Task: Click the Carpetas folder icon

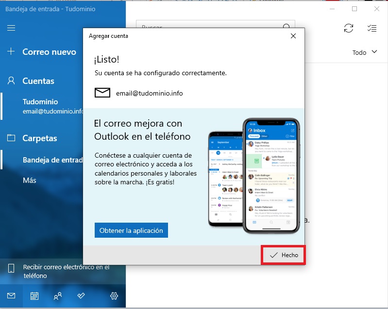Action: (11, 138)
